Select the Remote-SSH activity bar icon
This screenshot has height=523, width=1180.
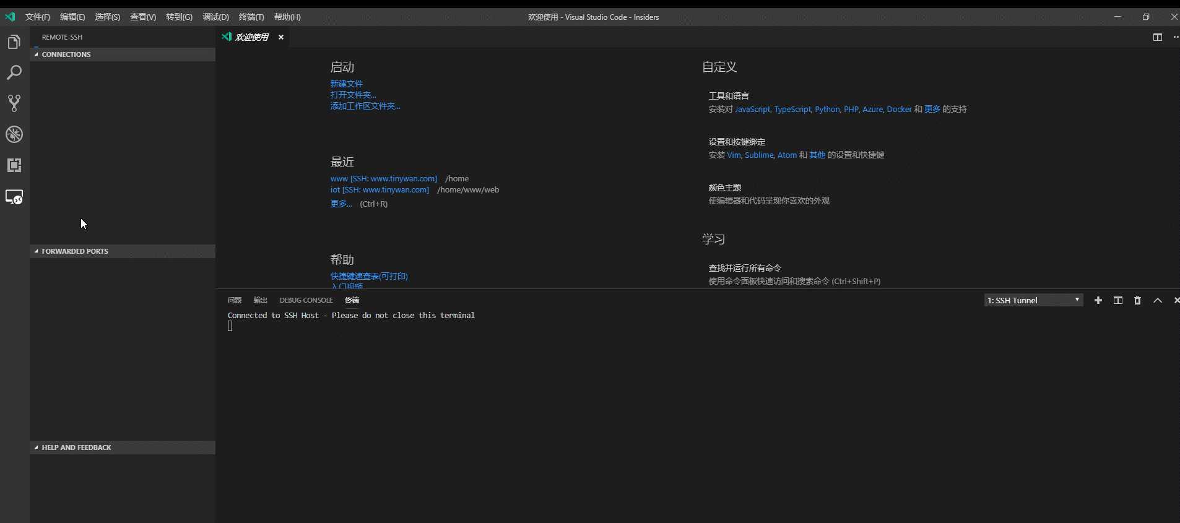(x=14, y=197)
